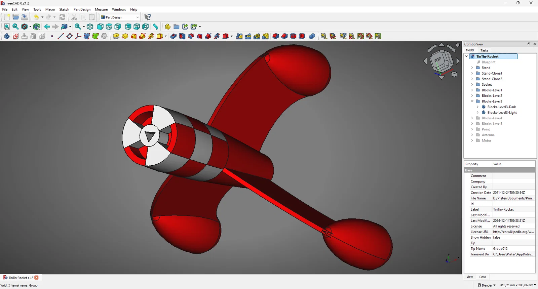Click the Chamfer tool icon
The height and width of the screenshot is (289, 538).
[x=284, y=36]
